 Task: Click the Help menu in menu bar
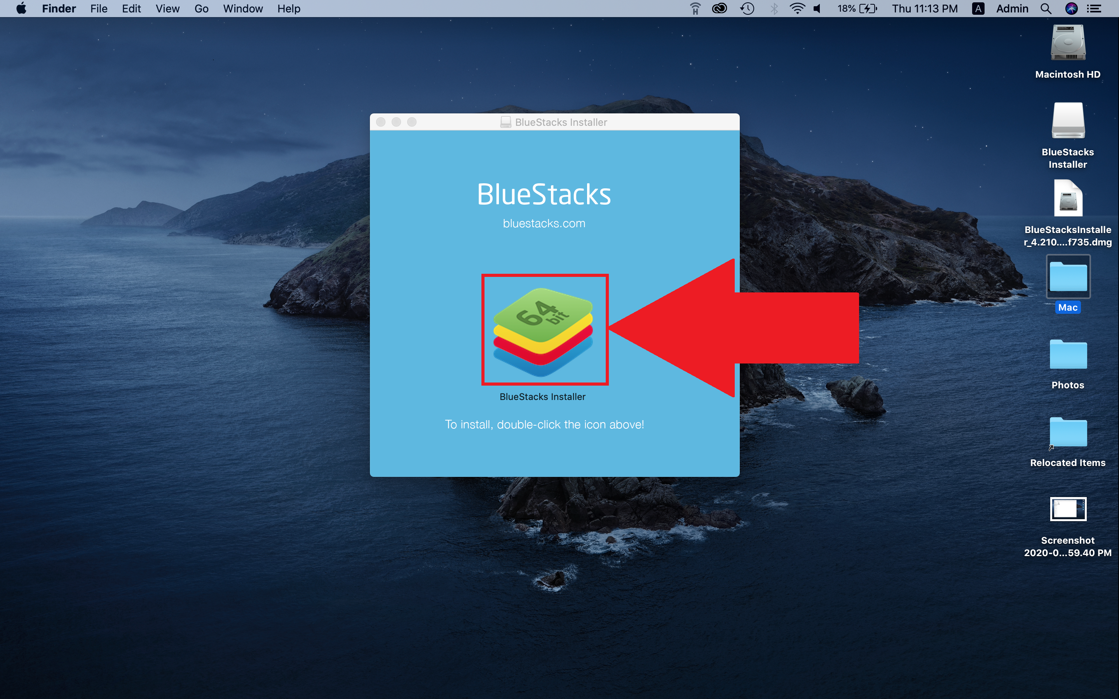click(x=288, y=9)
